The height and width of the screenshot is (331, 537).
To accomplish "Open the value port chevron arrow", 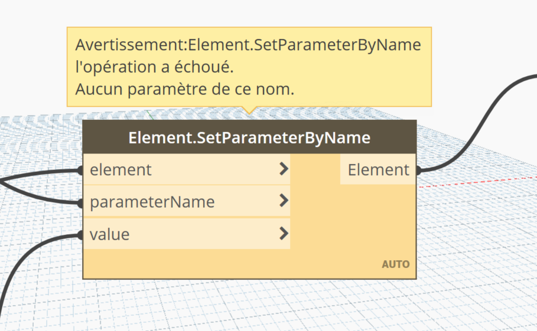I will (x=284, y=234).
